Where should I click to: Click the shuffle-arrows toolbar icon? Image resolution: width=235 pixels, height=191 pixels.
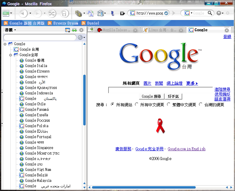coord(52,13)
